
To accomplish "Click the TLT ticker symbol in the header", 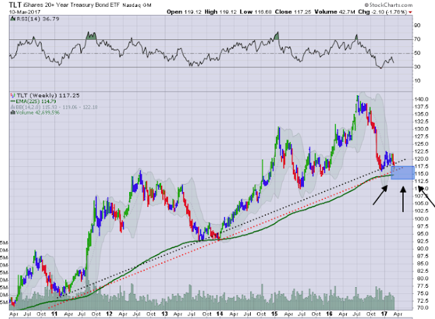I will pyautogui.click(x=16, y=5).
